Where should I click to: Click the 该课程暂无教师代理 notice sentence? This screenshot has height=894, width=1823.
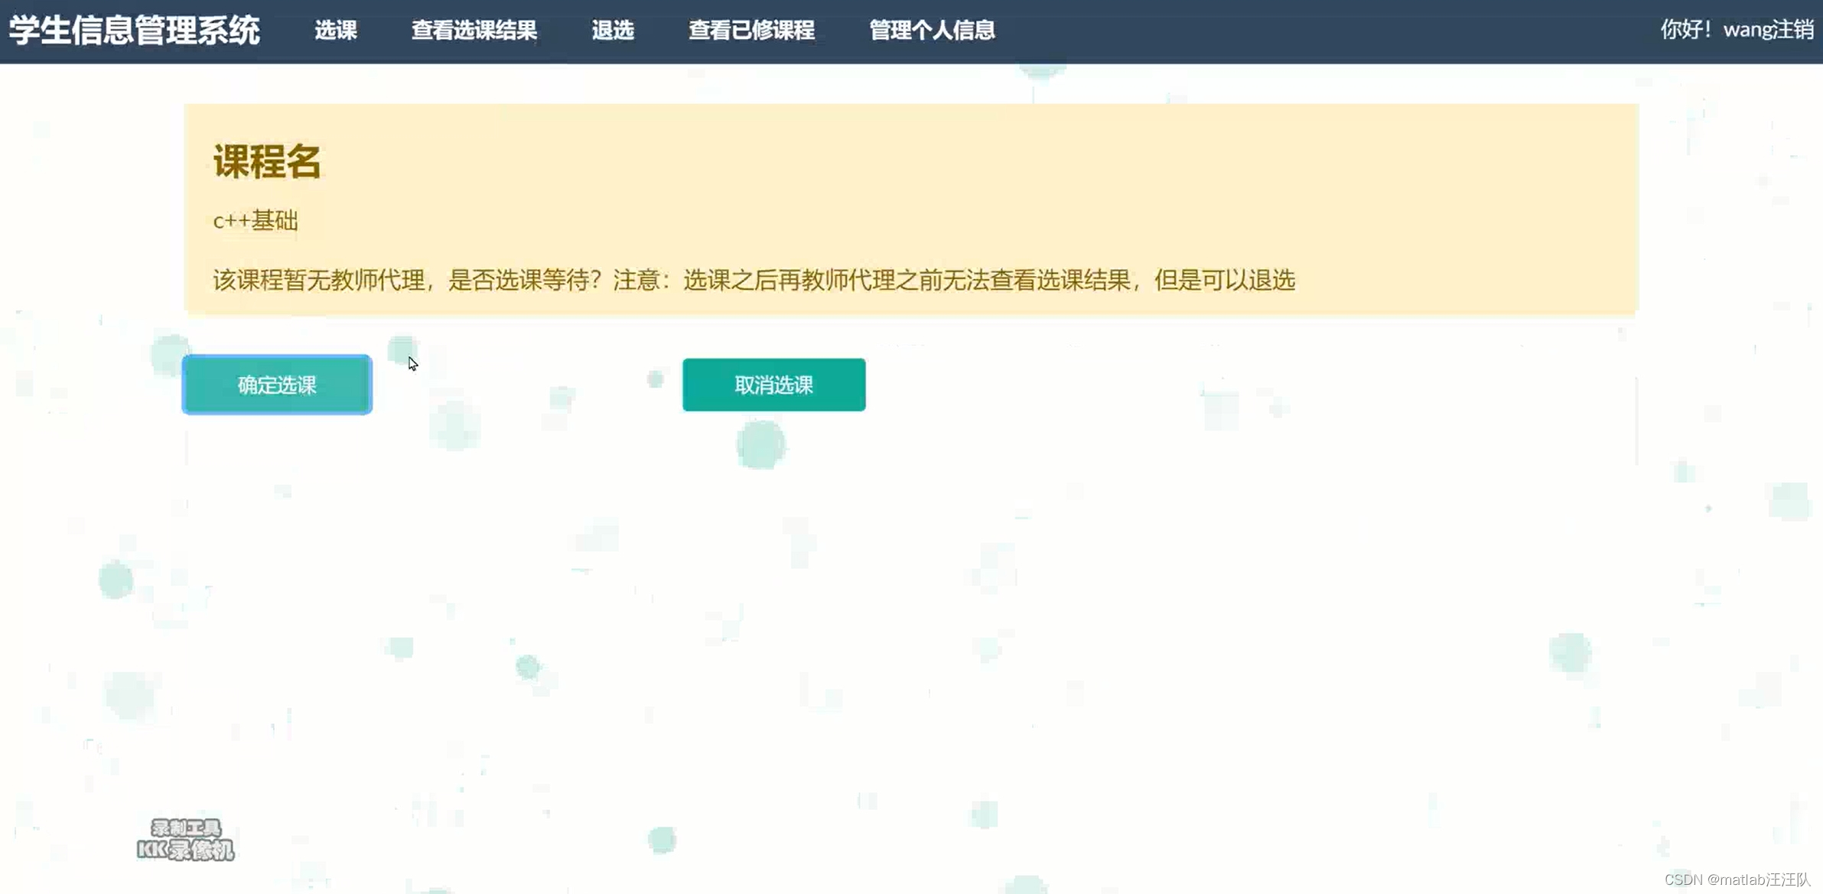coord(318,280)
